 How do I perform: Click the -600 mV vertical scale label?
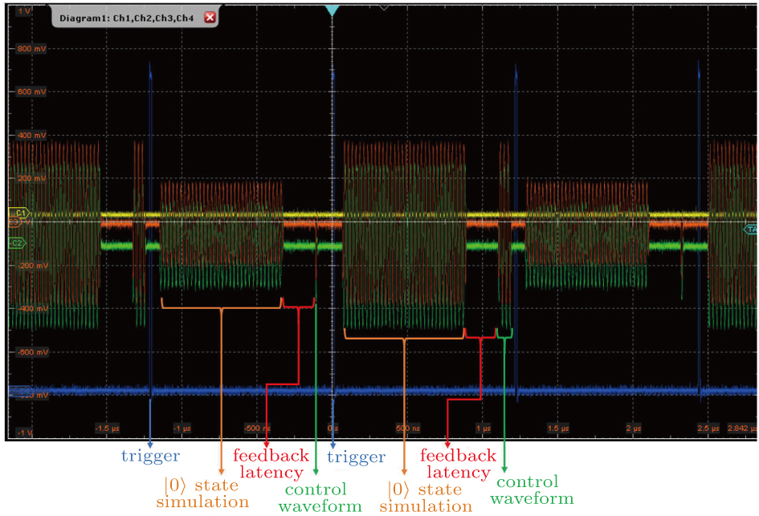pyautogui.click(x=32, y=352)
